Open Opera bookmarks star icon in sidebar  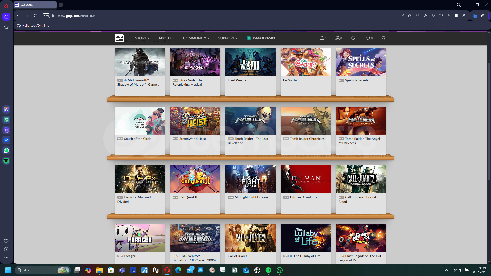click(x=6, y=27)
